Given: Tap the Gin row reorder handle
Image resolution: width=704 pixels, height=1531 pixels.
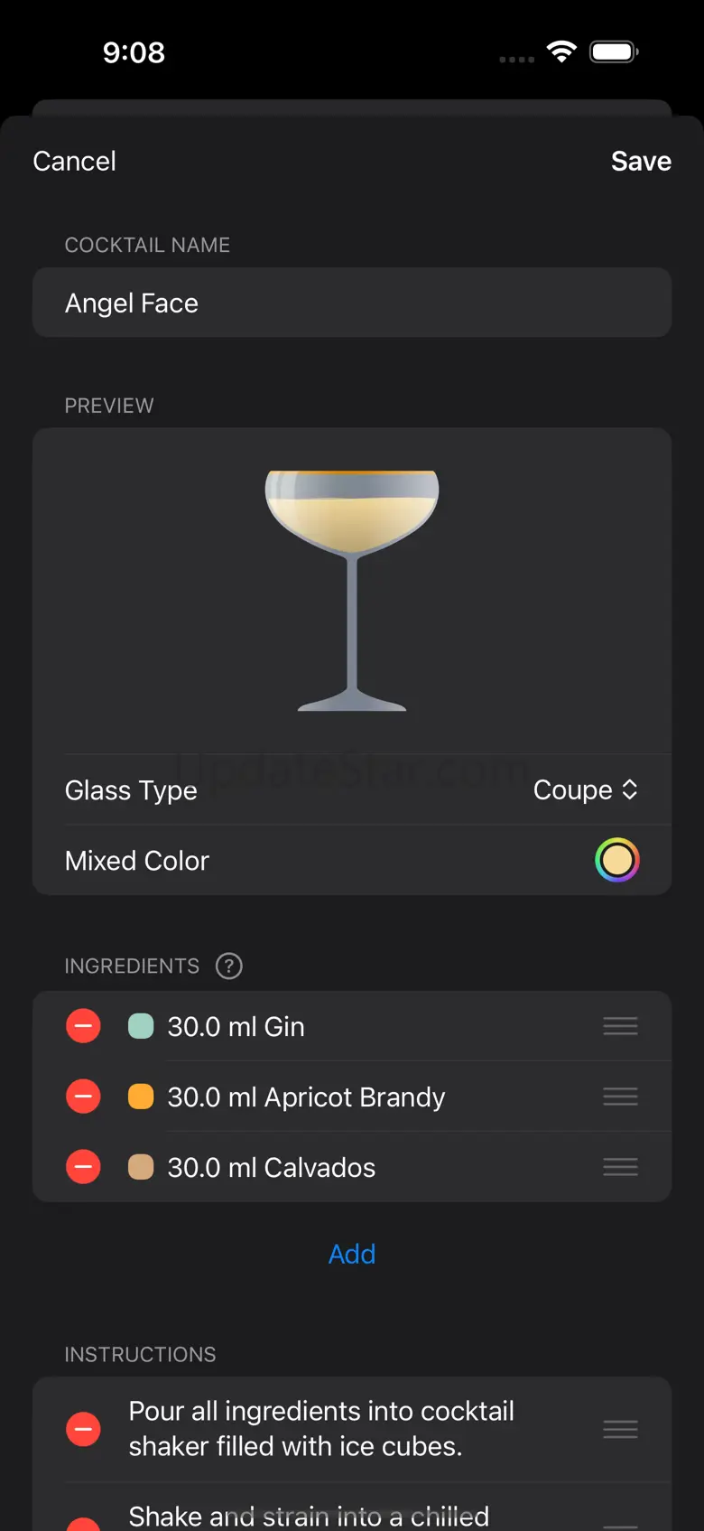Looking at the screenshot, I should (x=620, y=1026).
